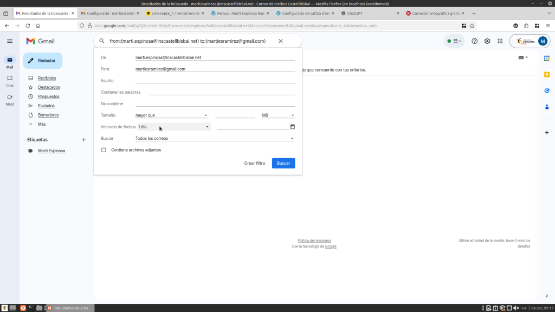Switch to Chat in the left sidebar
This screenshot has height=312, width=555.
(x=10, y=81)
